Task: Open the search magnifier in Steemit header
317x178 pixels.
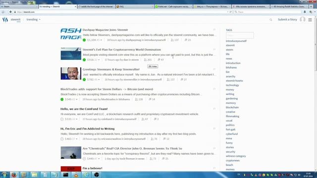Action: click(271, 20)
